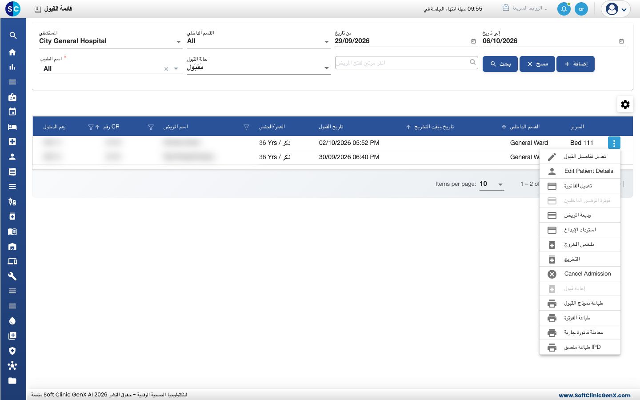Open the www.SoftClinicGenX.com link
640x400 pixels.
click(x=595, y=395)
